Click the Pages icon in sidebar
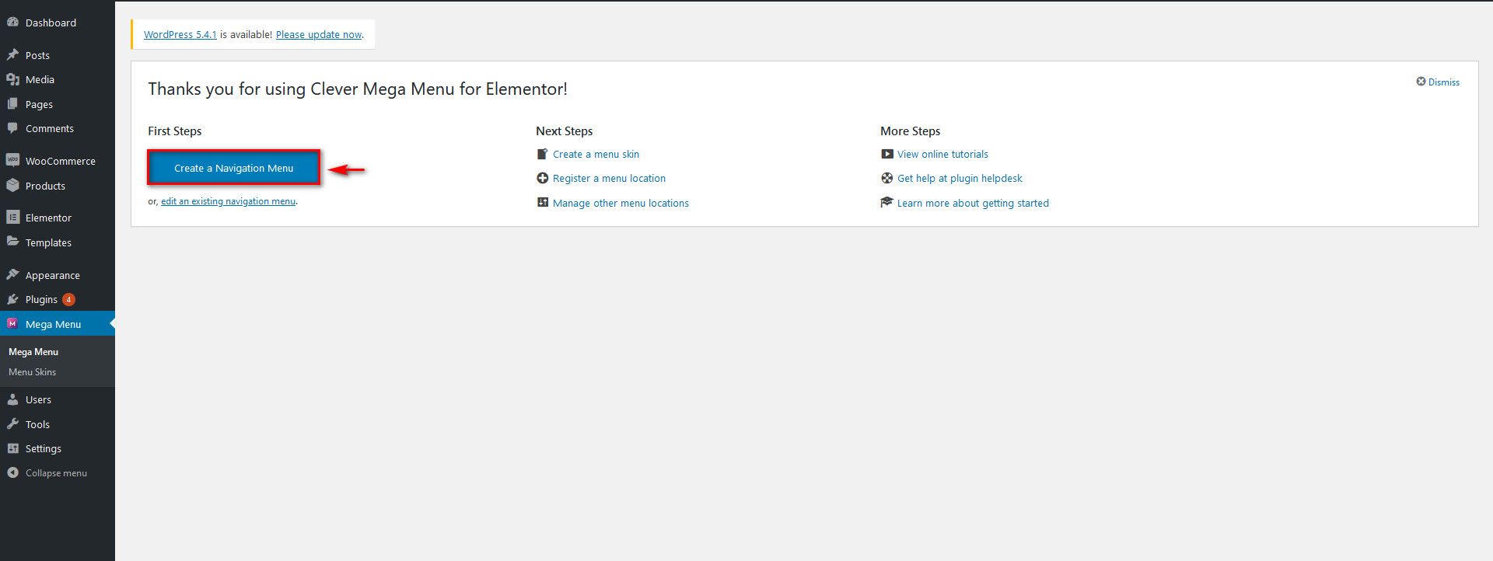The width and height of the screenshot is (1493, 561). [x=12, y=104]
